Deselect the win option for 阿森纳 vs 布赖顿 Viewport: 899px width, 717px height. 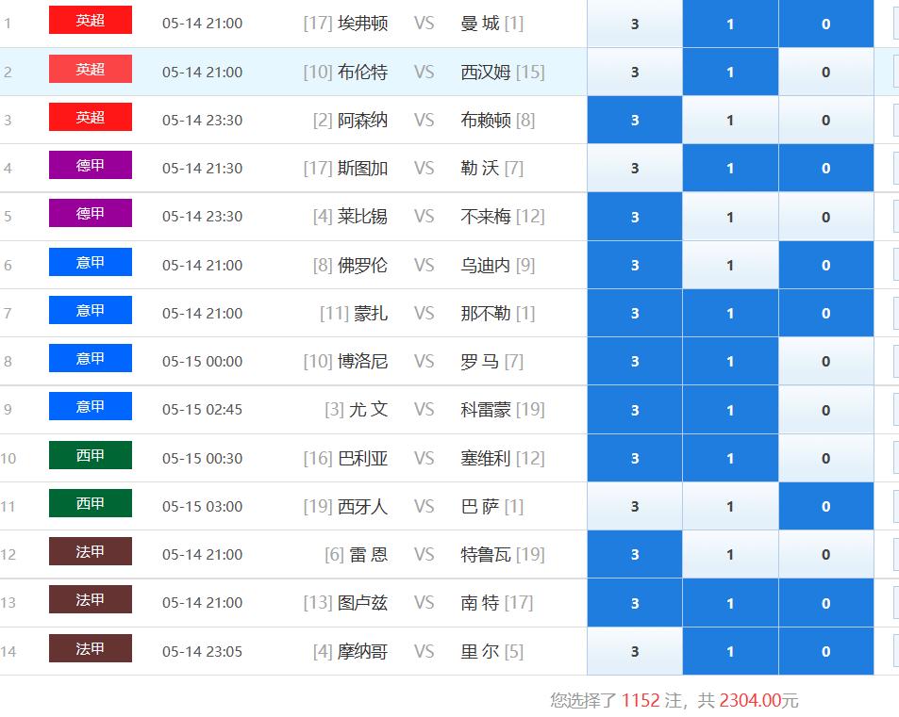(x=634, y=120)
